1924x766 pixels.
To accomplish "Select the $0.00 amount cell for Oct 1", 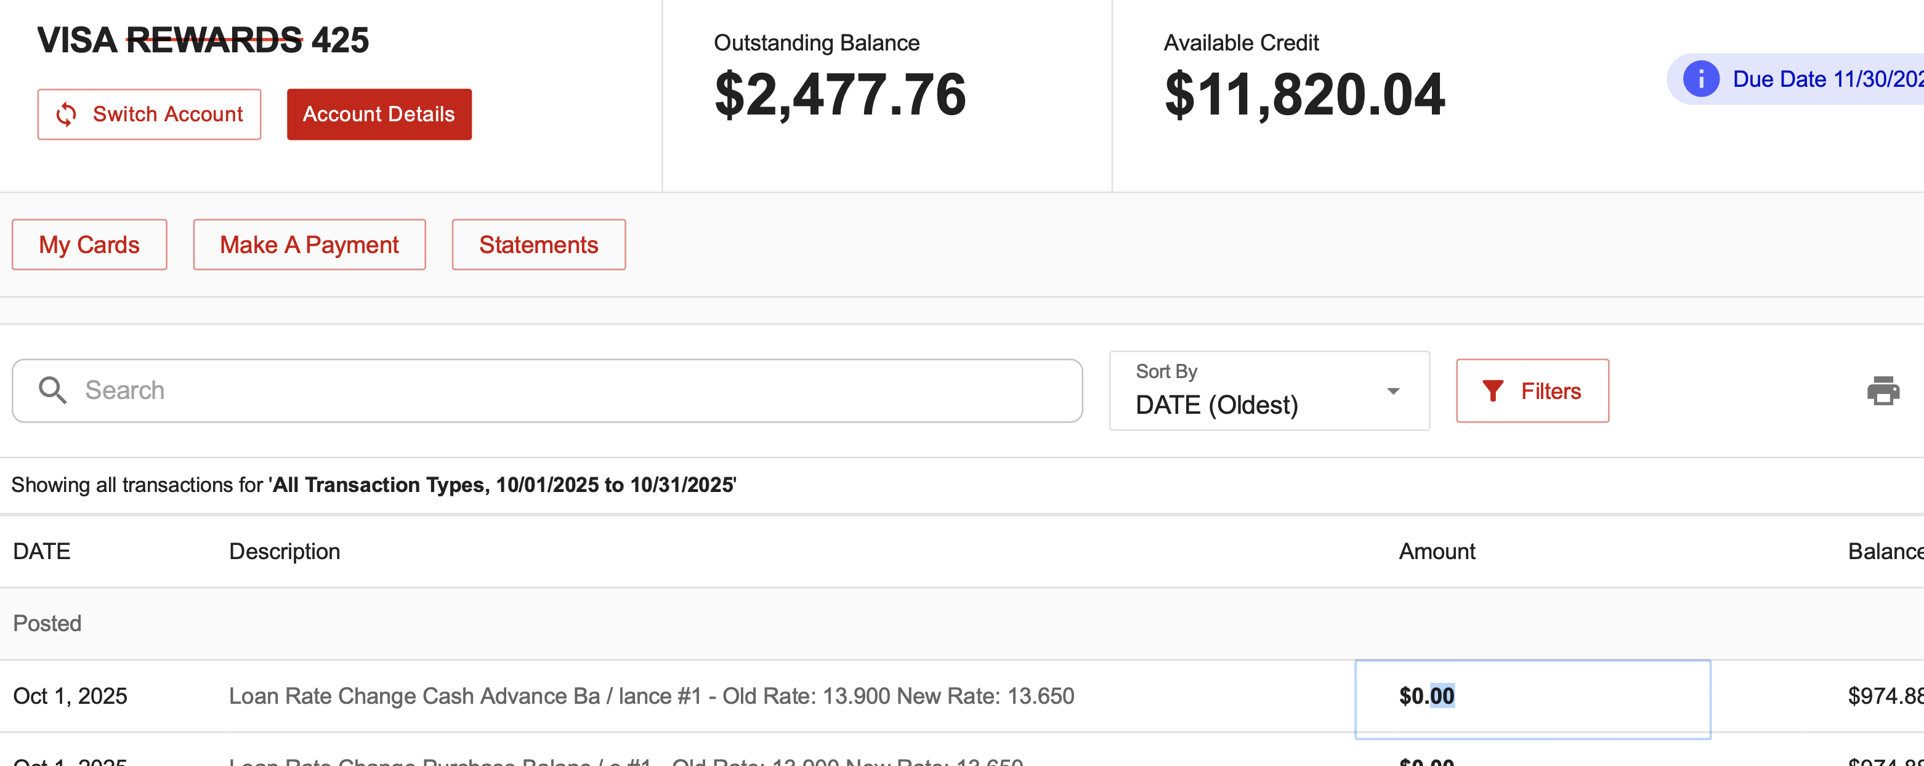I will tap(1426, 696).
